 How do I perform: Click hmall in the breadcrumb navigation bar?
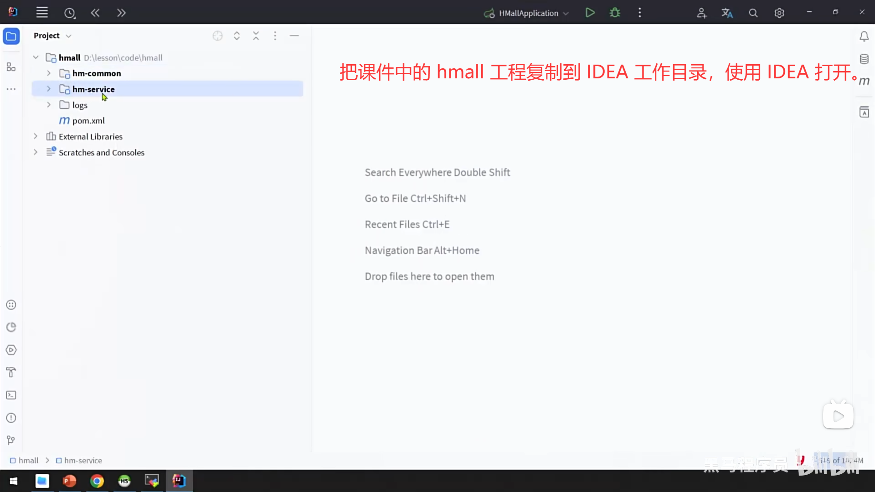(x=28, y=460)
